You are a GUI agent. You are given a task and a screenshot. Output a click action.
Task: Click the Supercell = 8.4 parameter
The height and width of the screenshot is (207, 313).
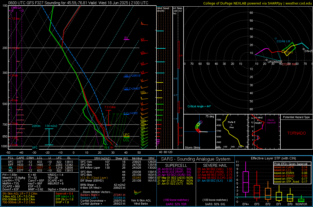coord(64,194)
